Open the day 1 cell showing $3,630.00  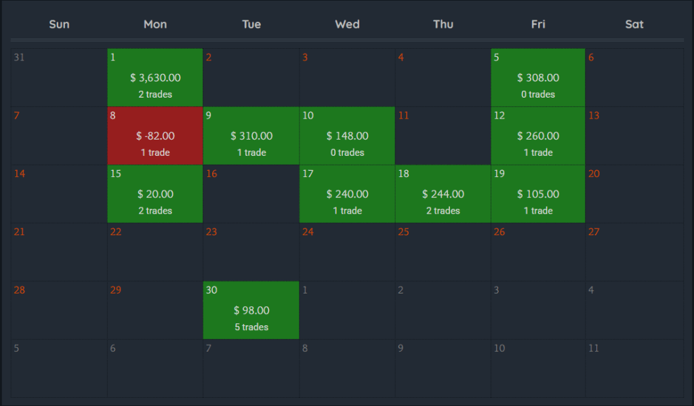click(155, 77)
